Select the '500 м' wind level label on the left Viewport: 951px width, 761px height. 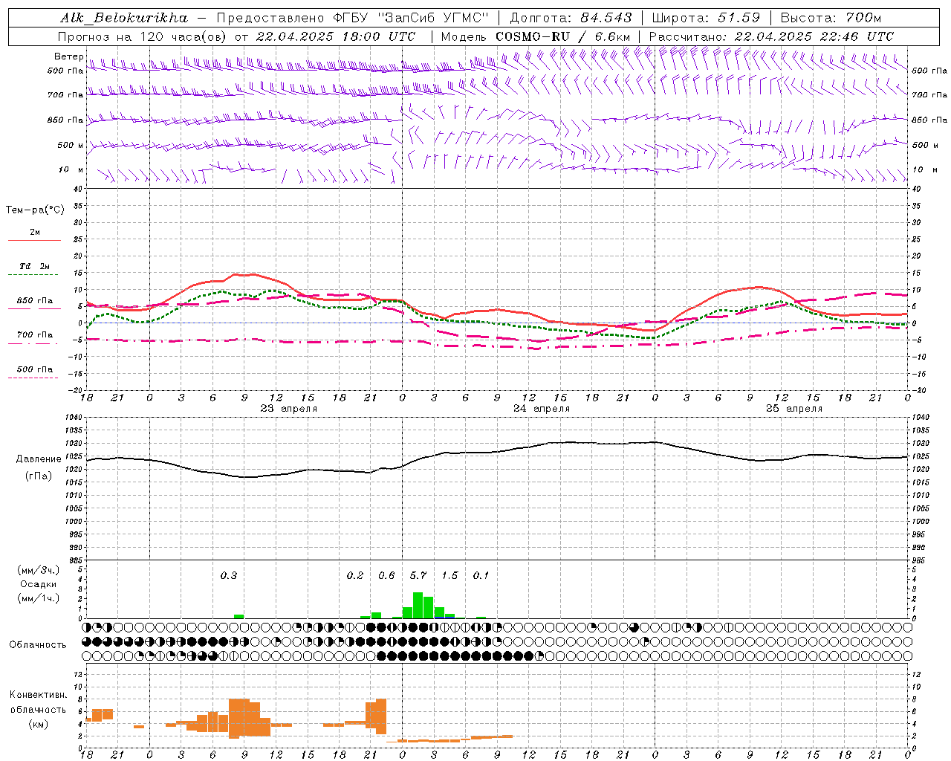point(71,145)
